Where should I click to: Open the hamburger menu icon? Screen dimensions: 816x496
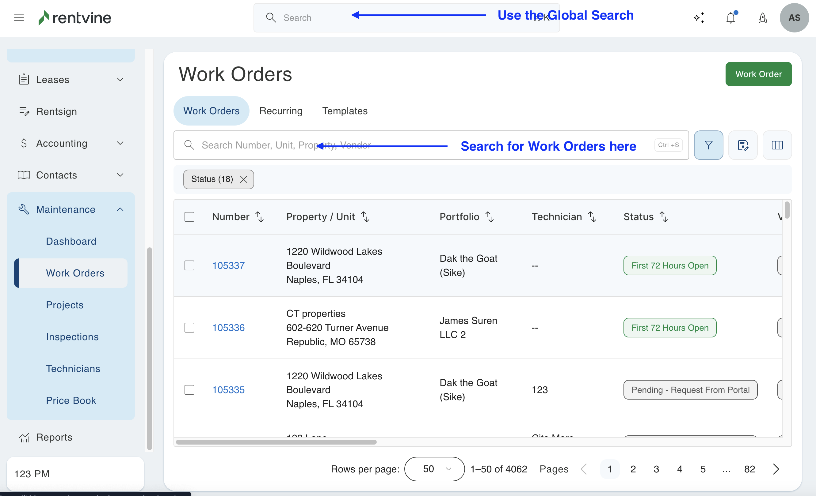(19, 18)
